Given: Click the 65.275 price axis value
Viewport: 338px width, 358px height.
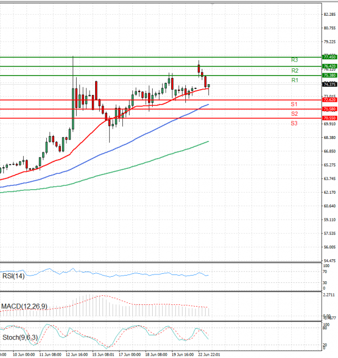Looking at the screenshot, I should 330,165.
